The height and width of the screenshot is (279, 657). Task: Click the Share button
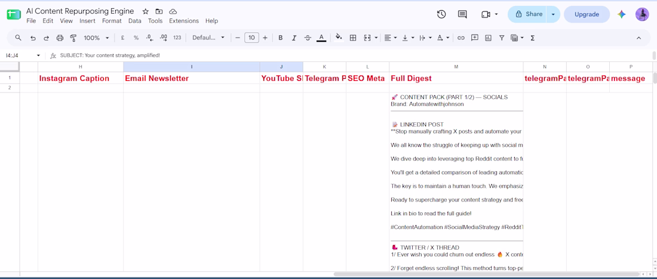click(527, 14)
